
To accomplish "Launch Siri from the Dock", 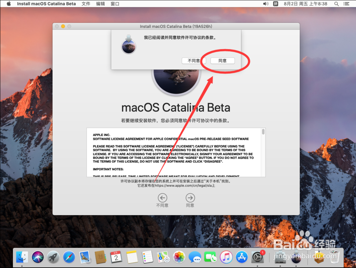I will (38, 257).
